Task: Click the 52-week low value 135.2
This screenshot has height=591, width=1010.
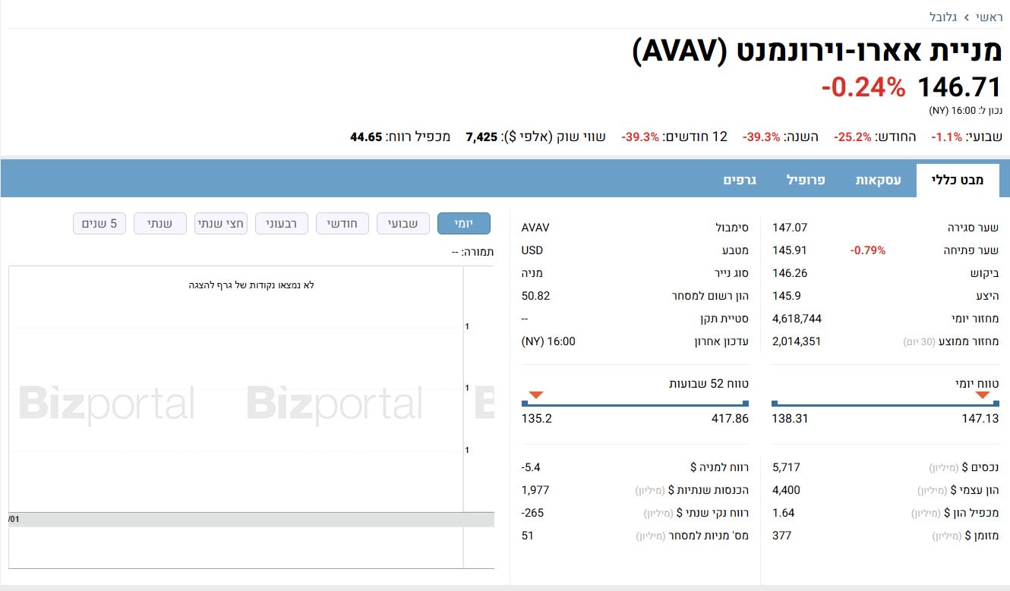Action: click(x=537, y=419)
